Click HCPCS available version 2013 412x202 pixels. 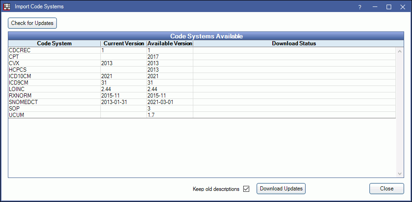153,70
